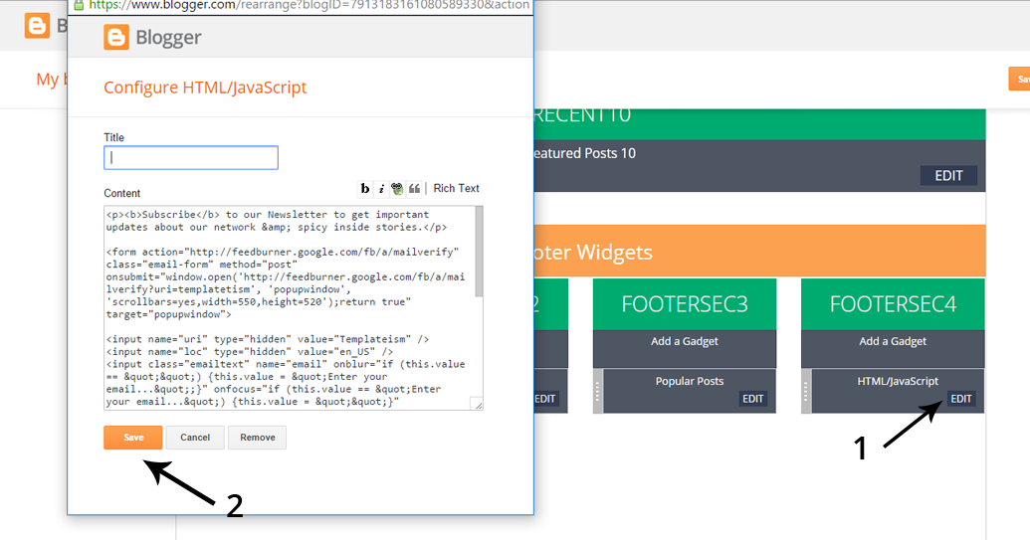
Task: Switch editor to Rich Text mode
Action: tap(456, 188)
